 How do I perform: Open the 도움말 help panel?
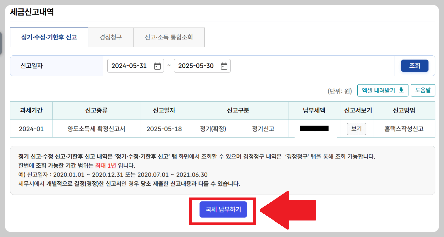[423, 90]
